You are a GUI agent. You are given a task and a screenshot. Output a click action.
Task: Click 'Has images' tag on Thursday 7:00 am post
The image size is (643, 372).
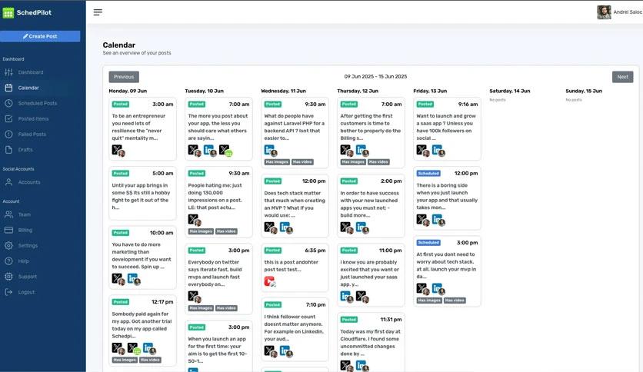pyautogui.click(x=353, y=162)
